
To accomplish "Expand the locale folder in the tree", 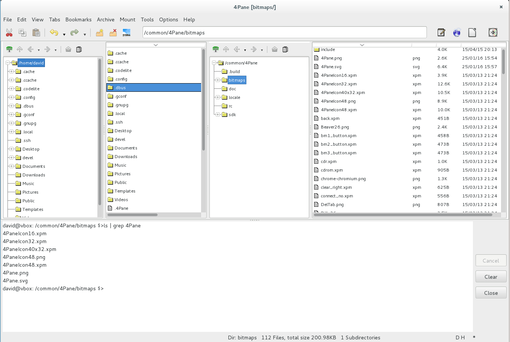I will pos(218,97).
